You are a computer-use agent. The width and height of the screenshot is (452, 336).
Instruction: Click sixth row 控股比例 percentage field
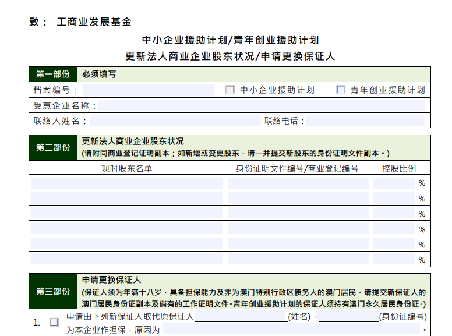click(394, 260)
